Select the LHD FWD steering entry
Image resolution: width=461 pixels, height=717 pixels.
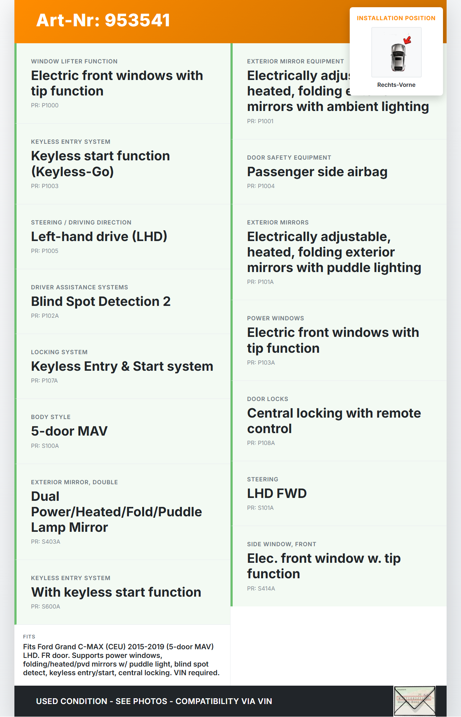pyautogui.click(x=277, y=494)
